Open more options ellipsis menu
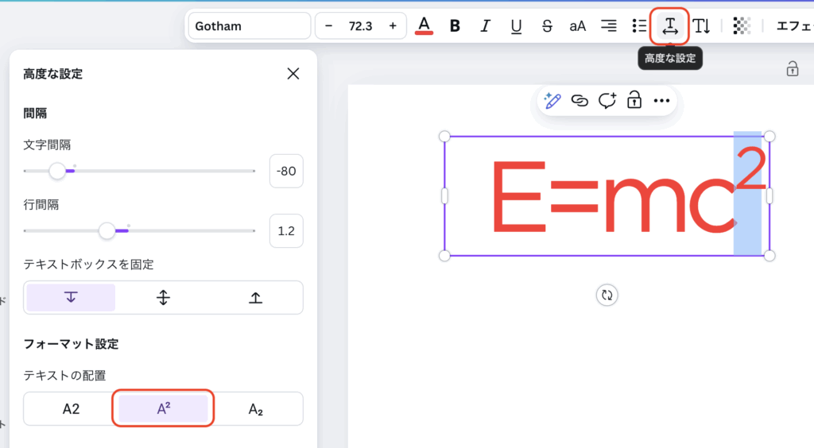The width and height of the screenshot is (814, 448). [x=661, y=101]
